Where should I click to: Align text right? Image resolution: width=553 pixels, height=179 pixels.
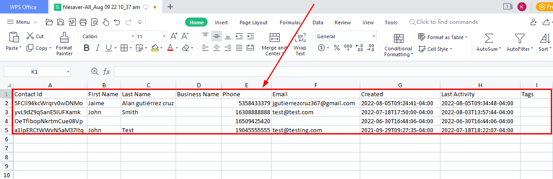(x=228, y=48)
